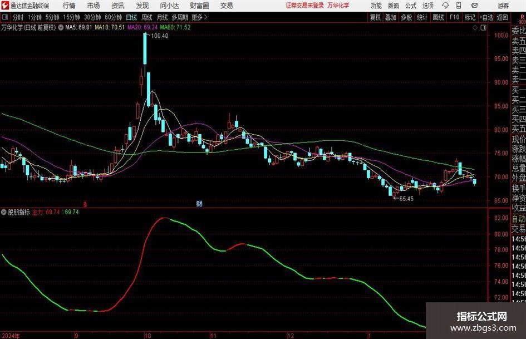Viewport: 526px width, 339px height.
Task: Click the 100.40 high price label
Action: click(x=160, y=36)
